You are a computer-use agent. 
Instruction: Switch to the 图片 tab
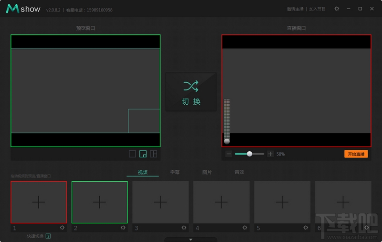click(x=207, y=172)
